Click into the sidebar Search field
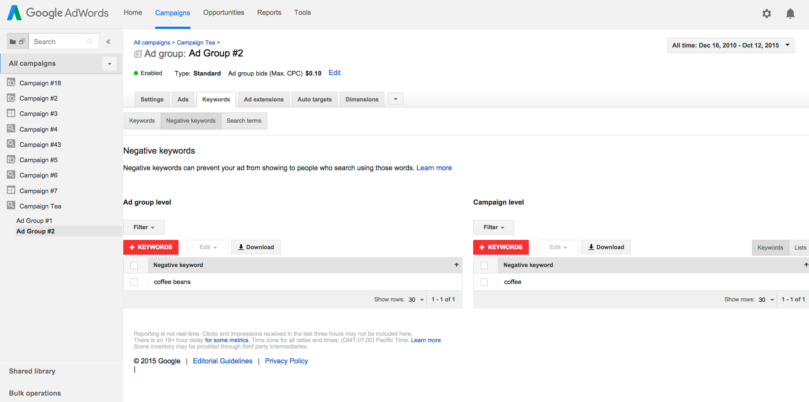Viewport: 809px width, 402px height. 60,42
